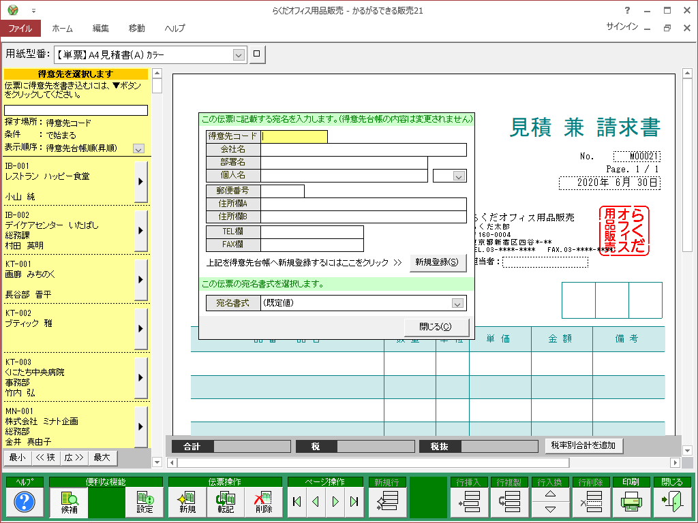Click the 広 >> widen button

click(x=74, y=458)
